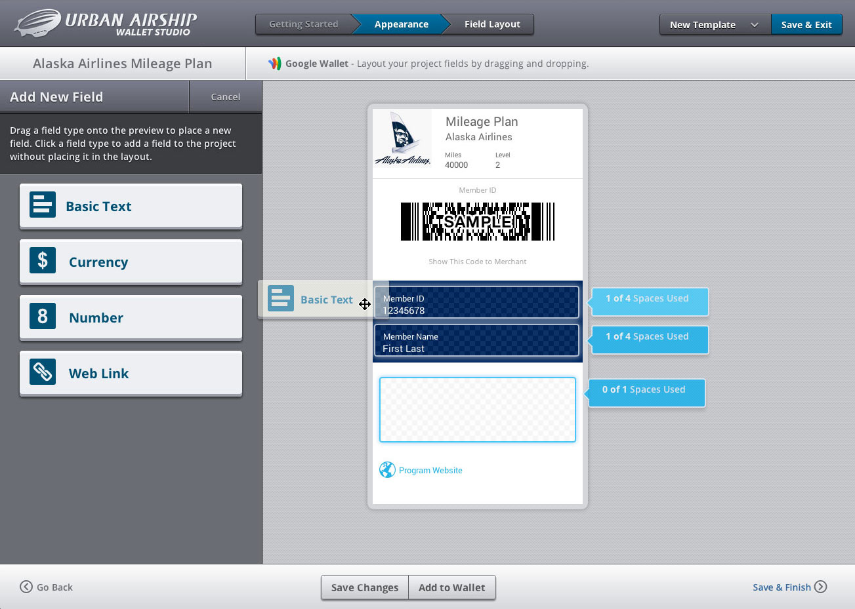Select the Currency dollar sign icon
The width and height of the screenshot is (855, 609).
coord(43,260)
